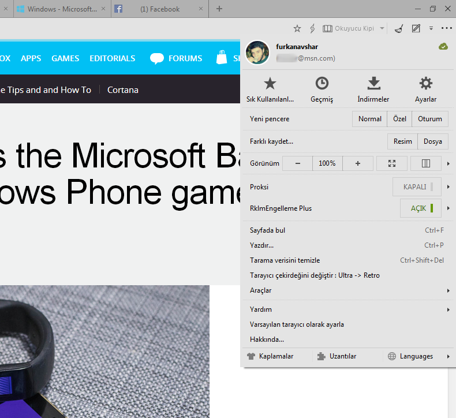Close the Facebook tab
The image size is (456, 418).
[201, 9]
